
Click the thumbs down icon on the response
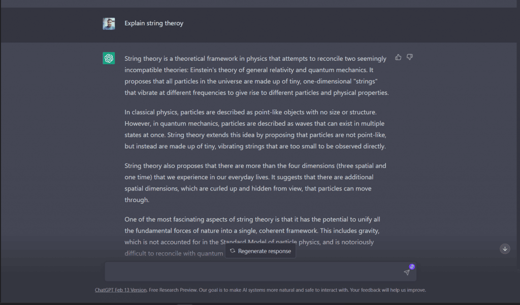410,57
